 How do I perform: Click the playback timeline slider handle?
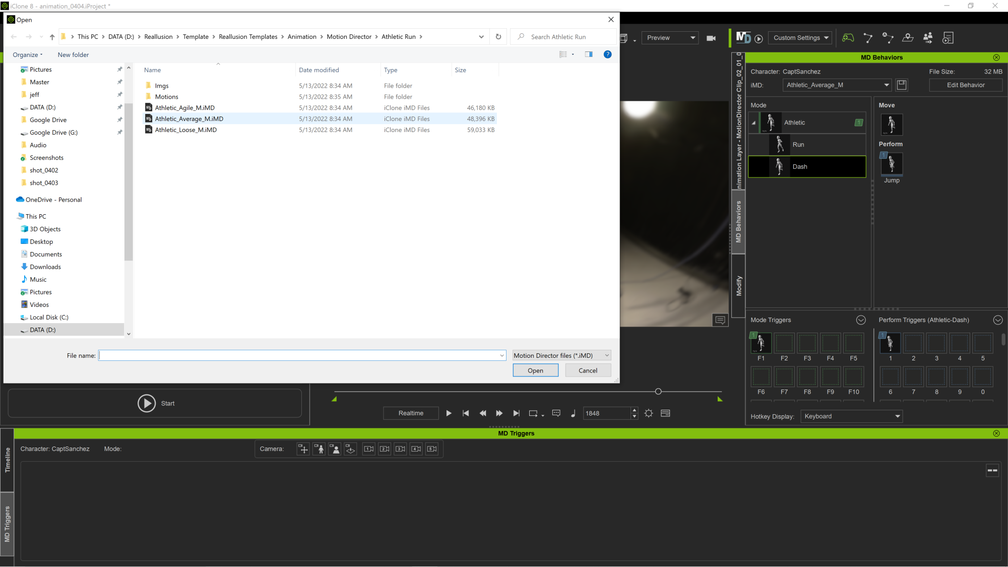[658, 392]
